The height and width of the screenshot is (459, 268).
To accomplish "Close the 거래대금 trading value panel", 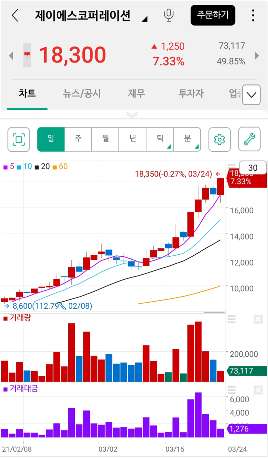I will (x=258, y=390).
